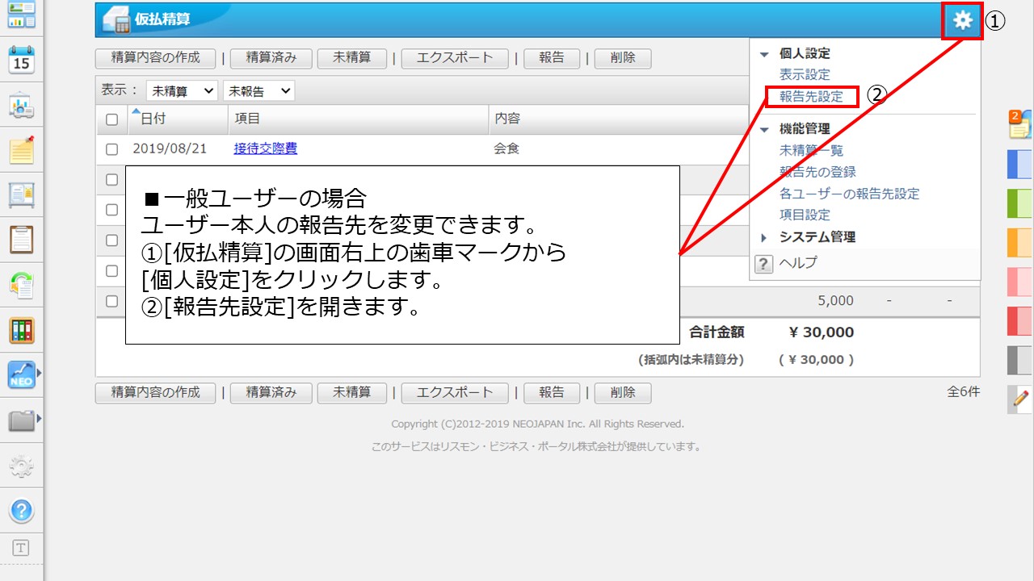Open the binders cabinet icon in sidebar
This screenshot has width=1034, height=581.
click(x=21, y=330)
